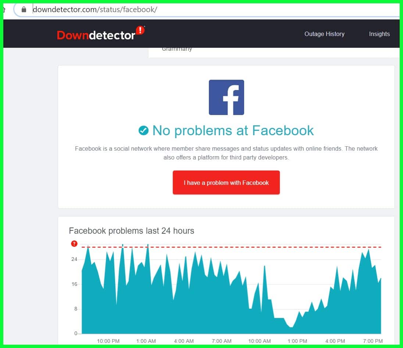Click the Downdetector logo
Screen dimensions: 403x348
(x=101, y=33)
